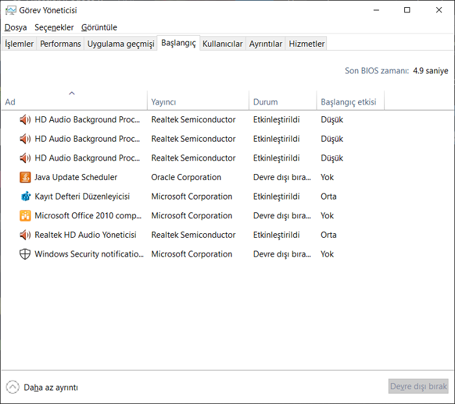Open the Dosya menu

pos(16,27)
